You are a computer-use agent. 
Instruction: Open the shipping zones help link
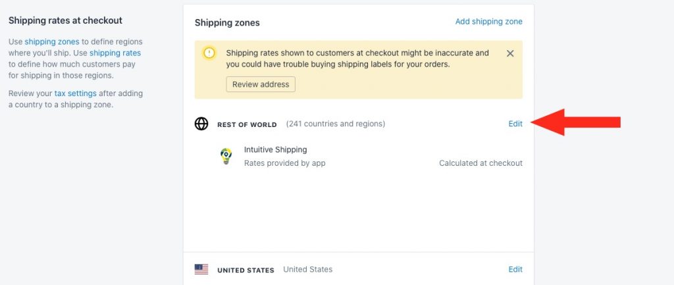(52, 41)
